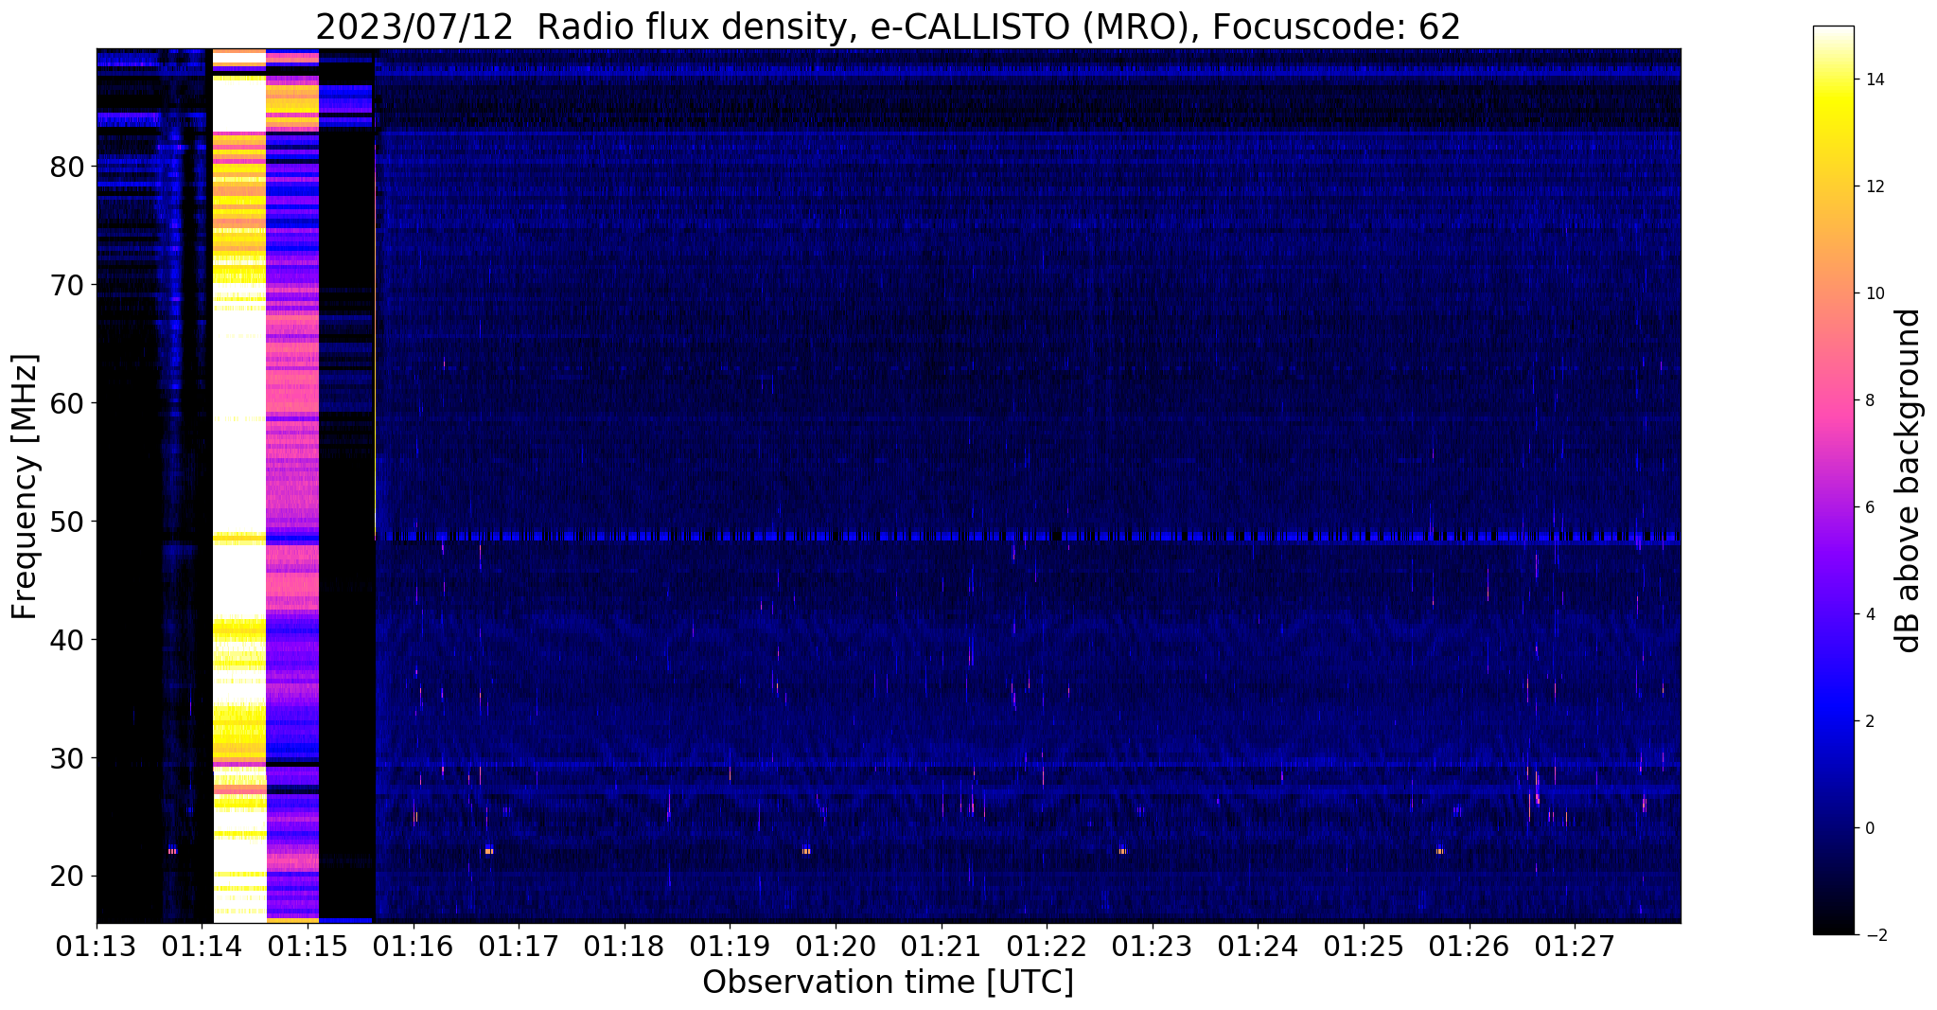1937x1010 pixels.
Task: Click the 70 MHz frequency tick label
Action: (65, 285)
